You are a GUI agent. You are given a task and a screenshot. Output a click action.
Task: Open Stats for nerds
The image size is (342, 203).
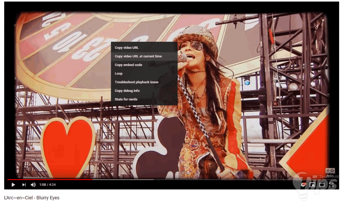point(144,99)
